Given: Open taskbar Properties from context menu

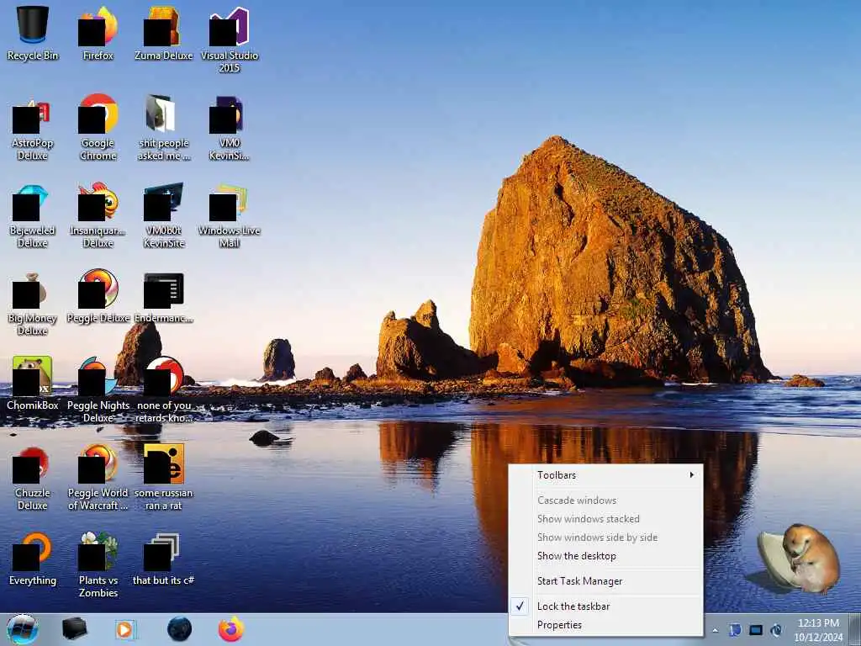Looking at the screenshot, I should (605, 625).
